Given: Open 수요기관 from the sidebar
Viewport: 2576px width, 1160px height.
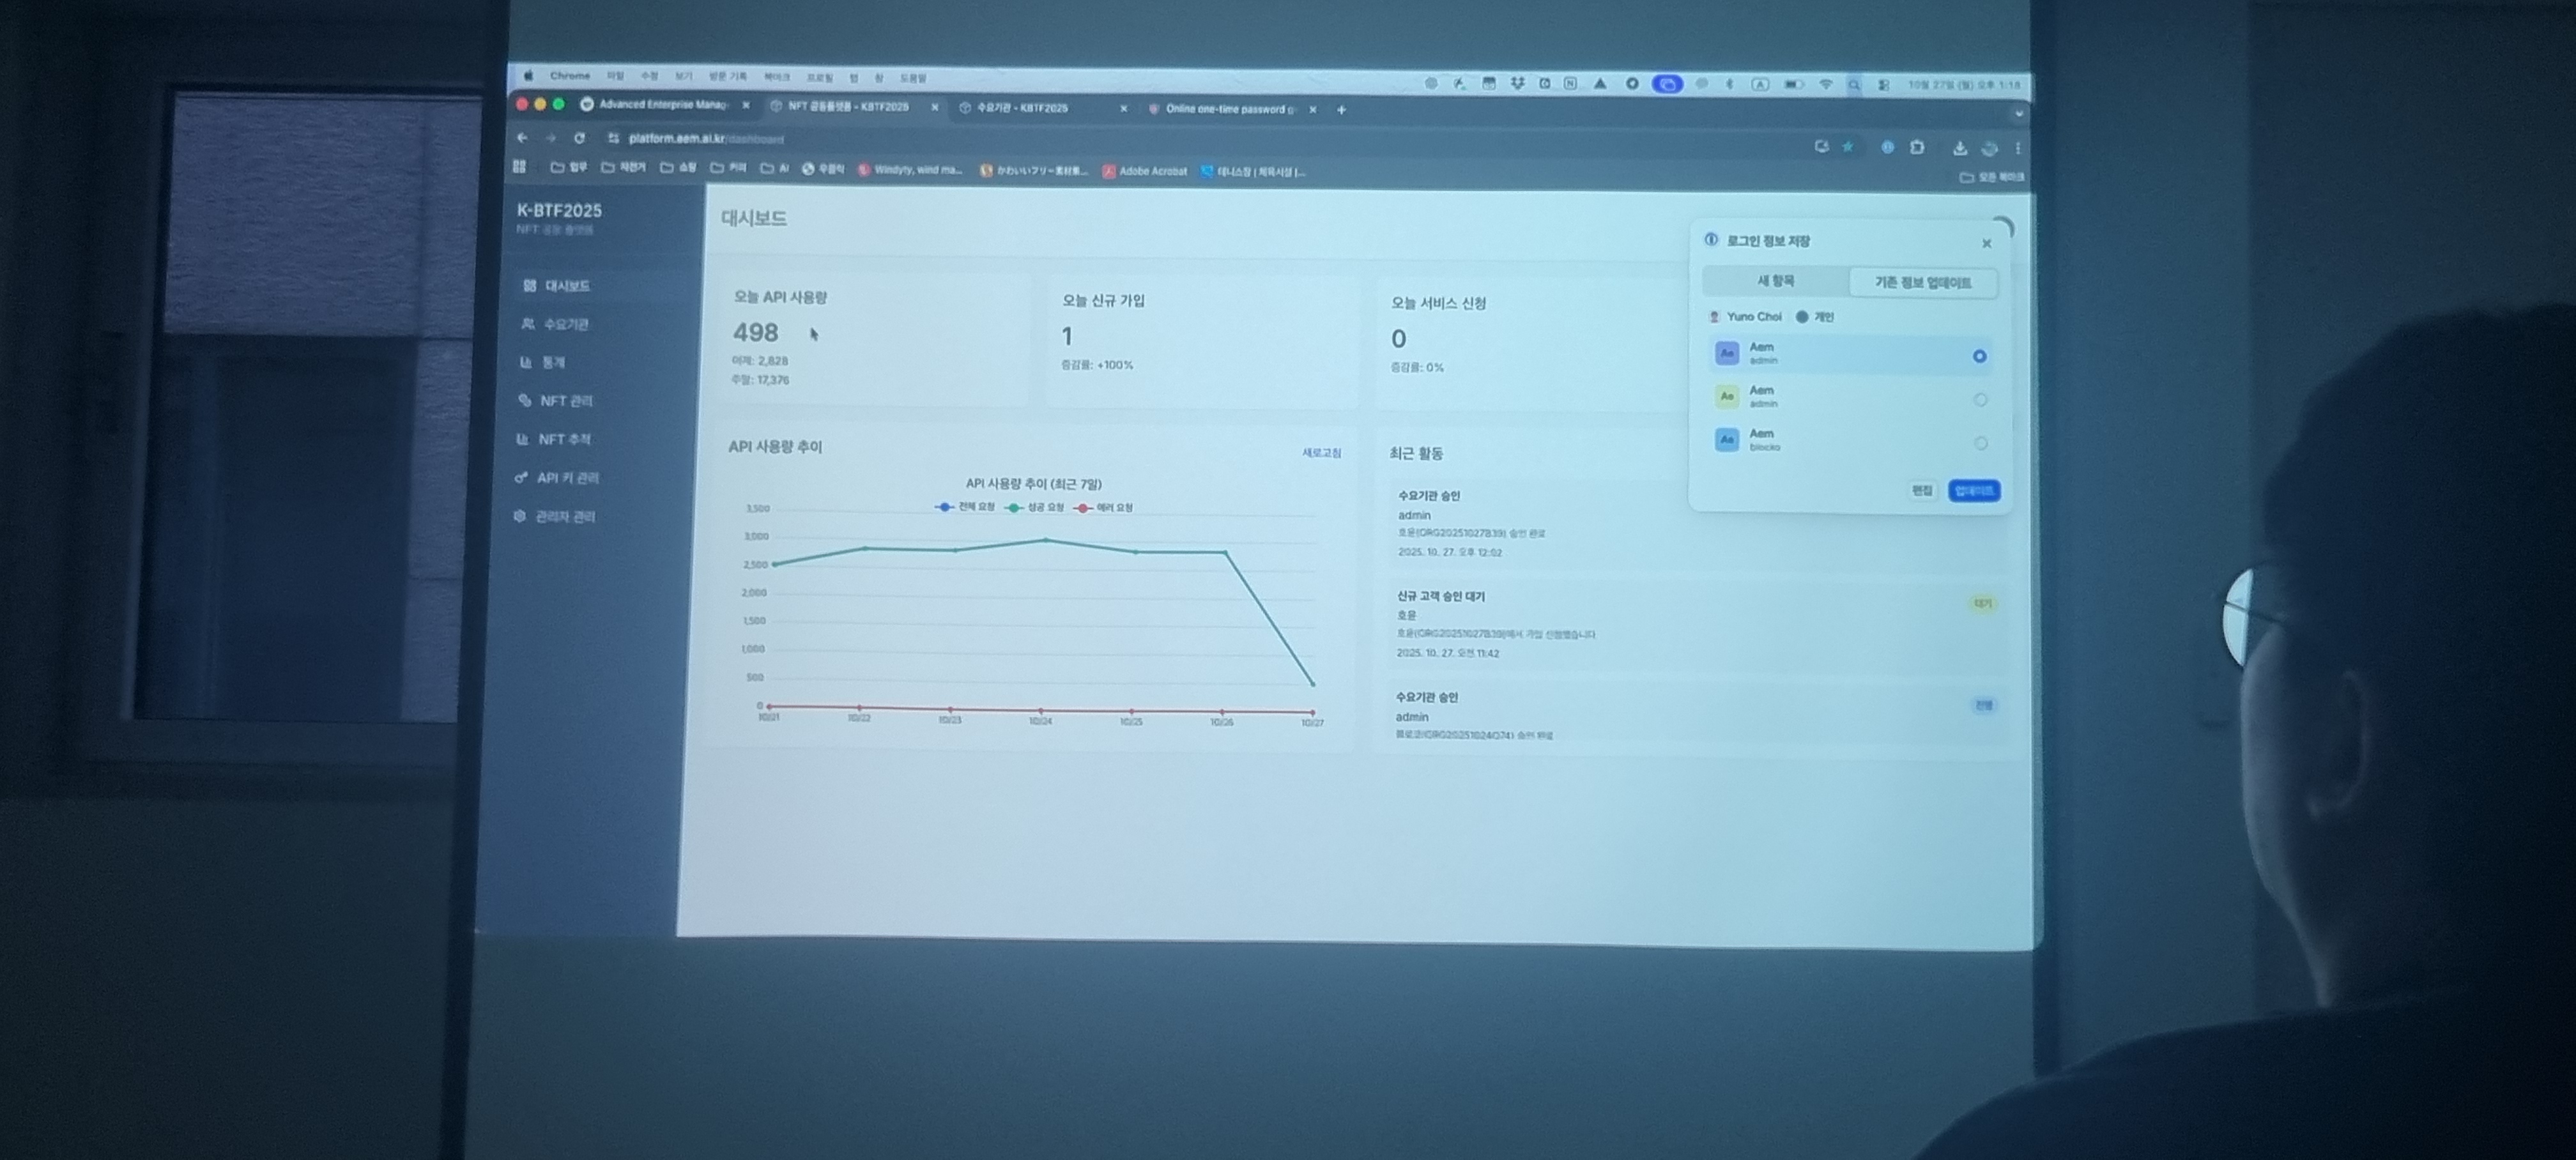Looking at the screenshot, I should coord(565,324).
